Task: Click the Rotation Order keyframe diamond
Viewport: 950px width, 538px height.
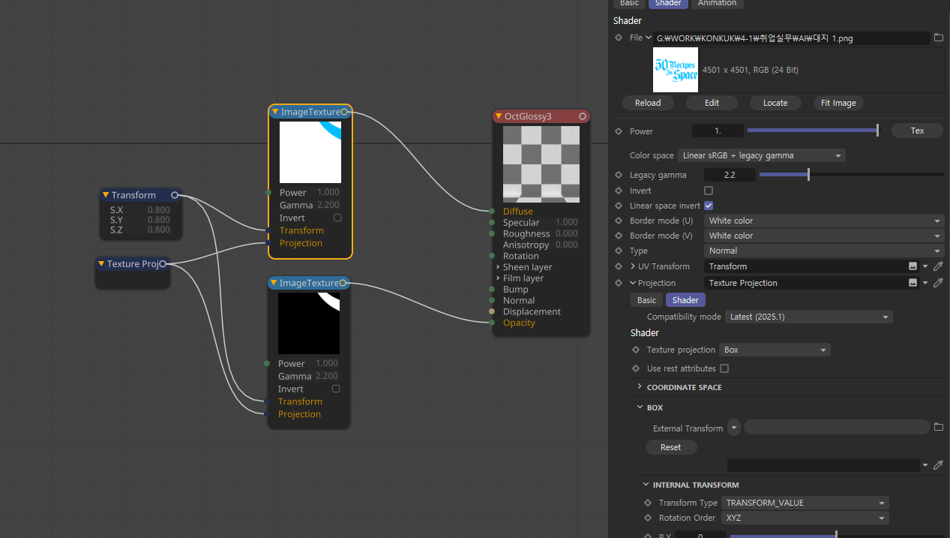Action: [x=648, y=518]
